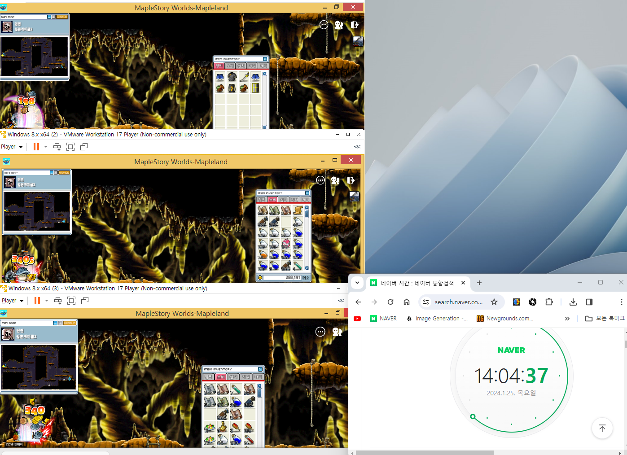The image size is (627, 455).
Task: Click Send Ctrl+Alt+Del icon in VMware (2) toolbar
Action: click(x=57, y=147)
